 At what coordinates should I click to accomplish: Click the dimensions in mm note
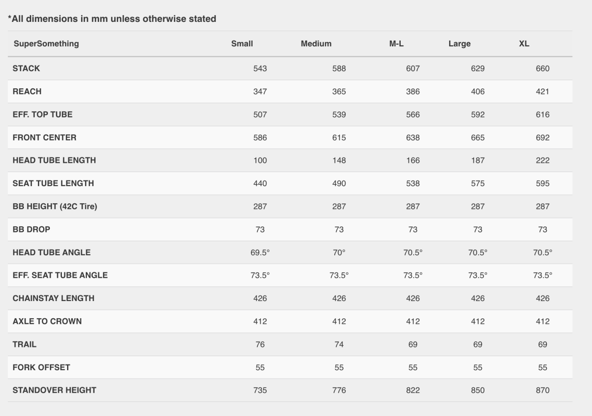click(112, 19)
